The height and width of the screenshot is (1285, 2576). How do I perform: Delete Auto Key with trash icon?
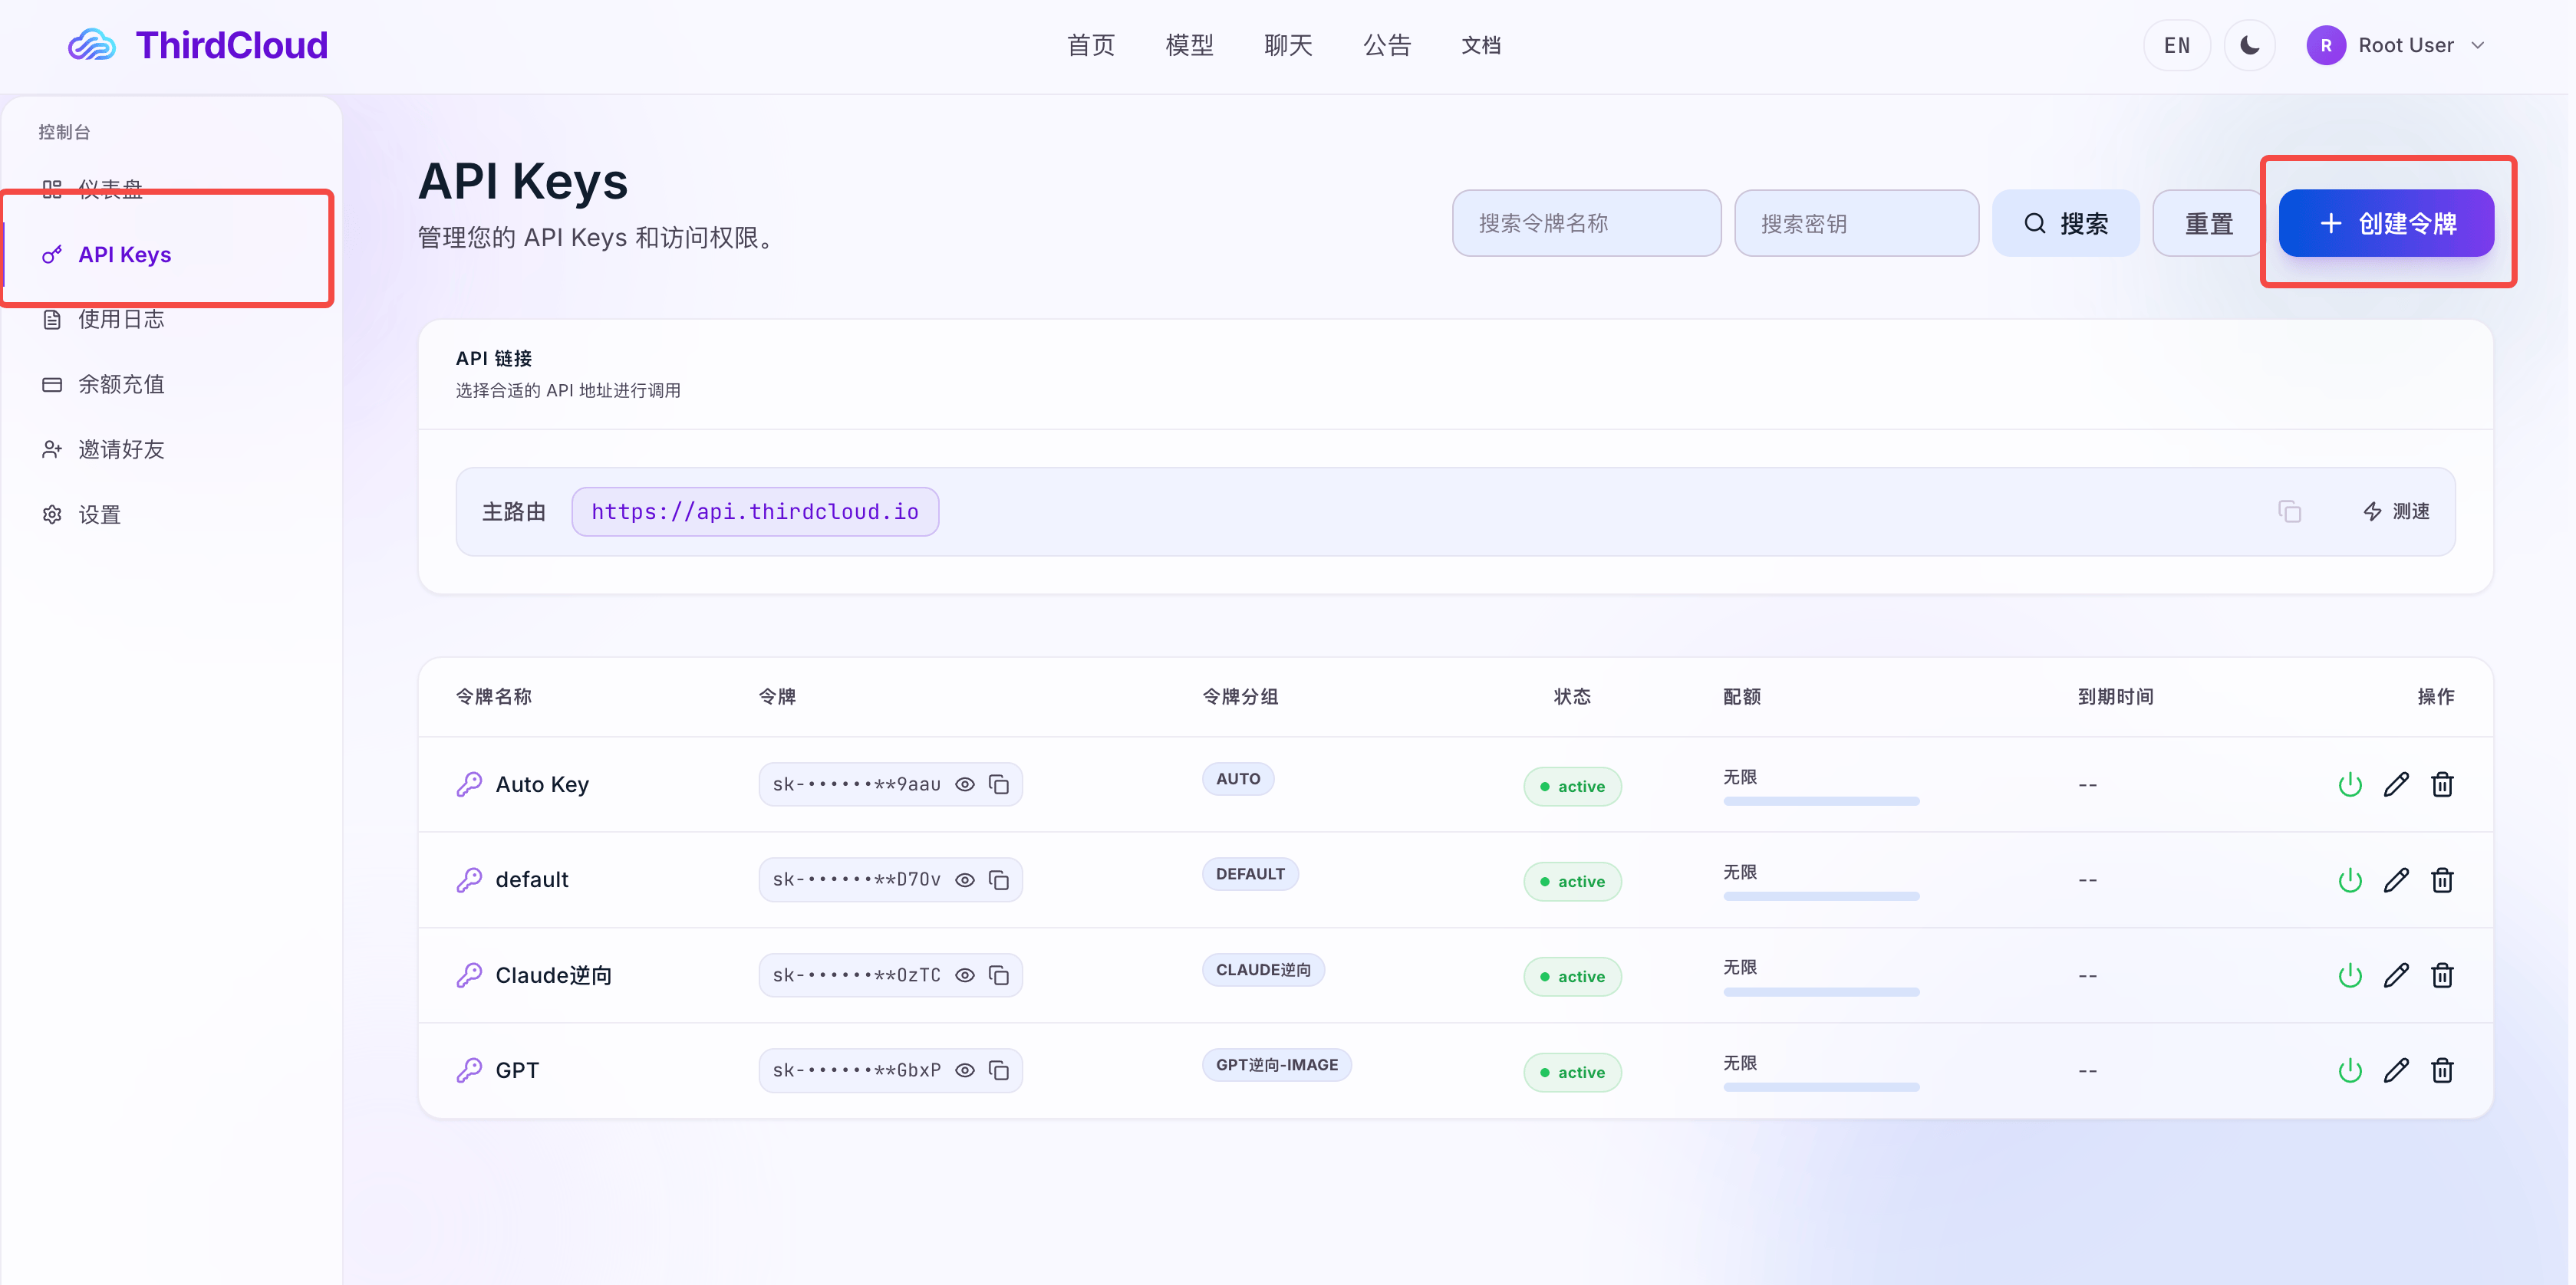2442,784
